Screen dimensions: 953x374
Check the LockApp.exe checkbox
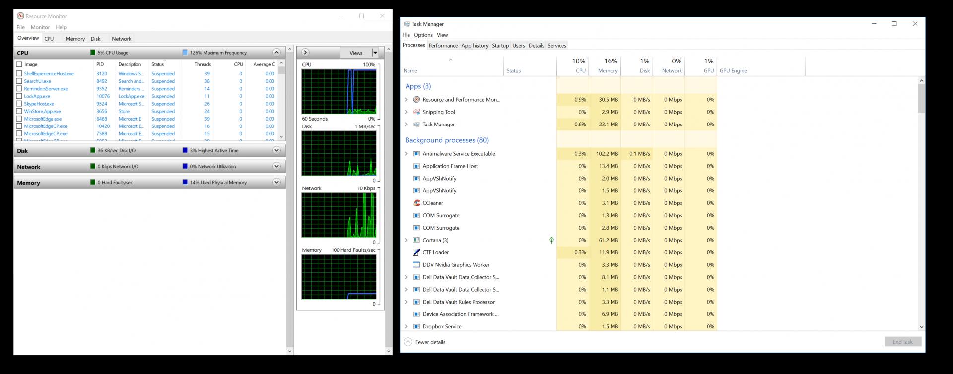tap(19, 96)
